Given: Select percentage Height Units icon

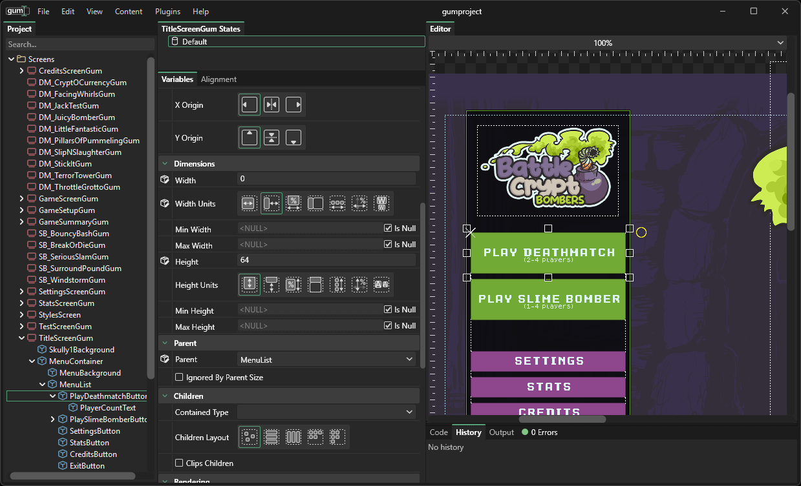Looking at the screenshot, I should click(x=294, y=285).
